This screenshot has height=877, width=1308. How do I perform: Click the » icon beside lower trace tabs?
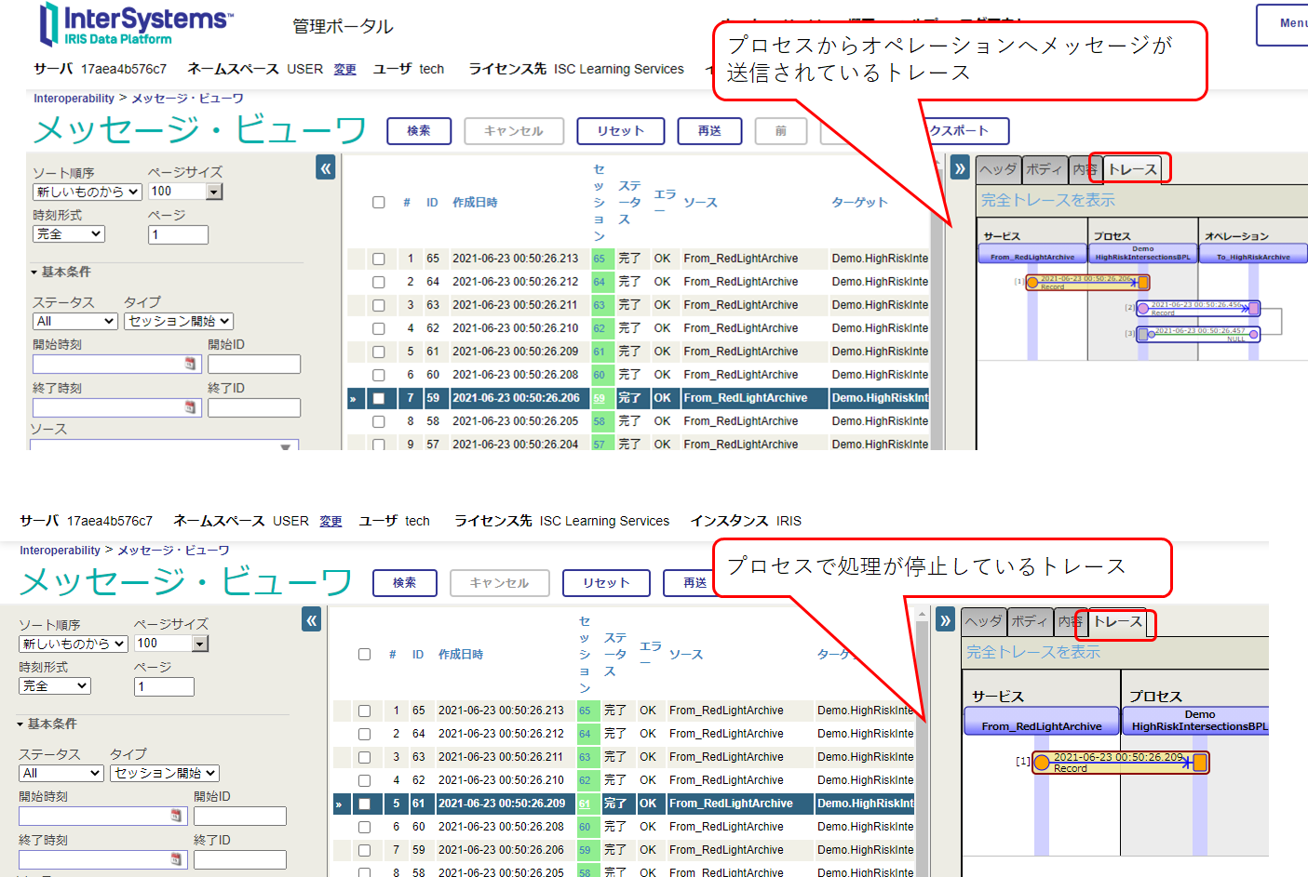pos(946,620)
